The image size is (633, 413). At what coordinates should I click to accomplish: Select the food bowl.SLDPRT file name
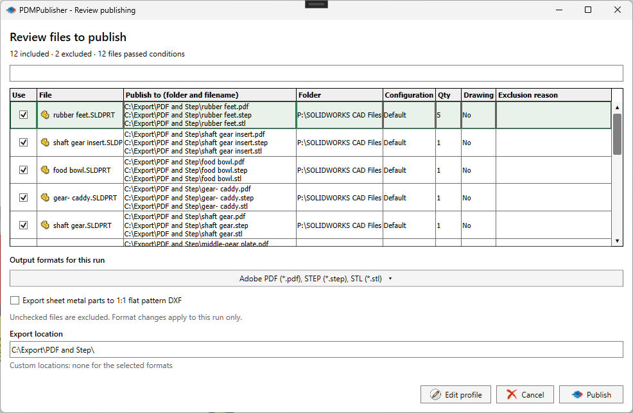click(x=82, y=170)
